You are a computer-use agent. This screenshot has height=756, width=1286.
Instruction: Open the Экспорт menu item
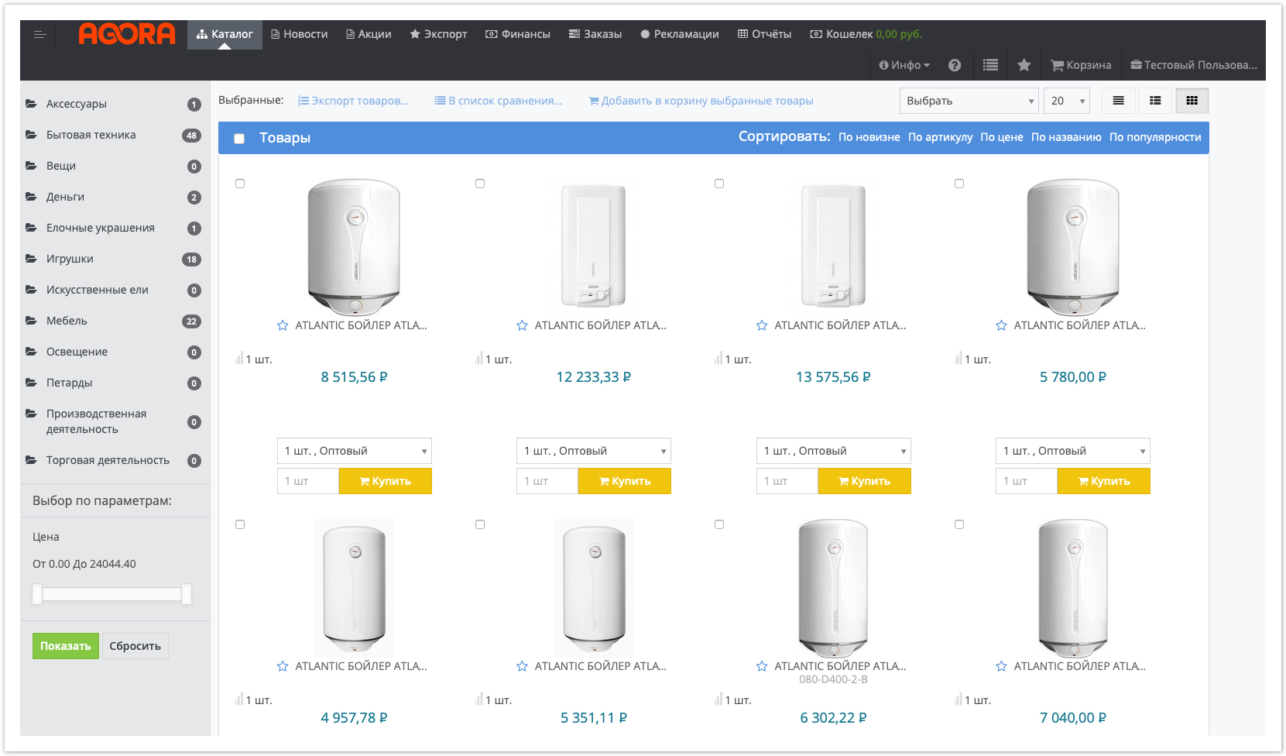point(438,34)
